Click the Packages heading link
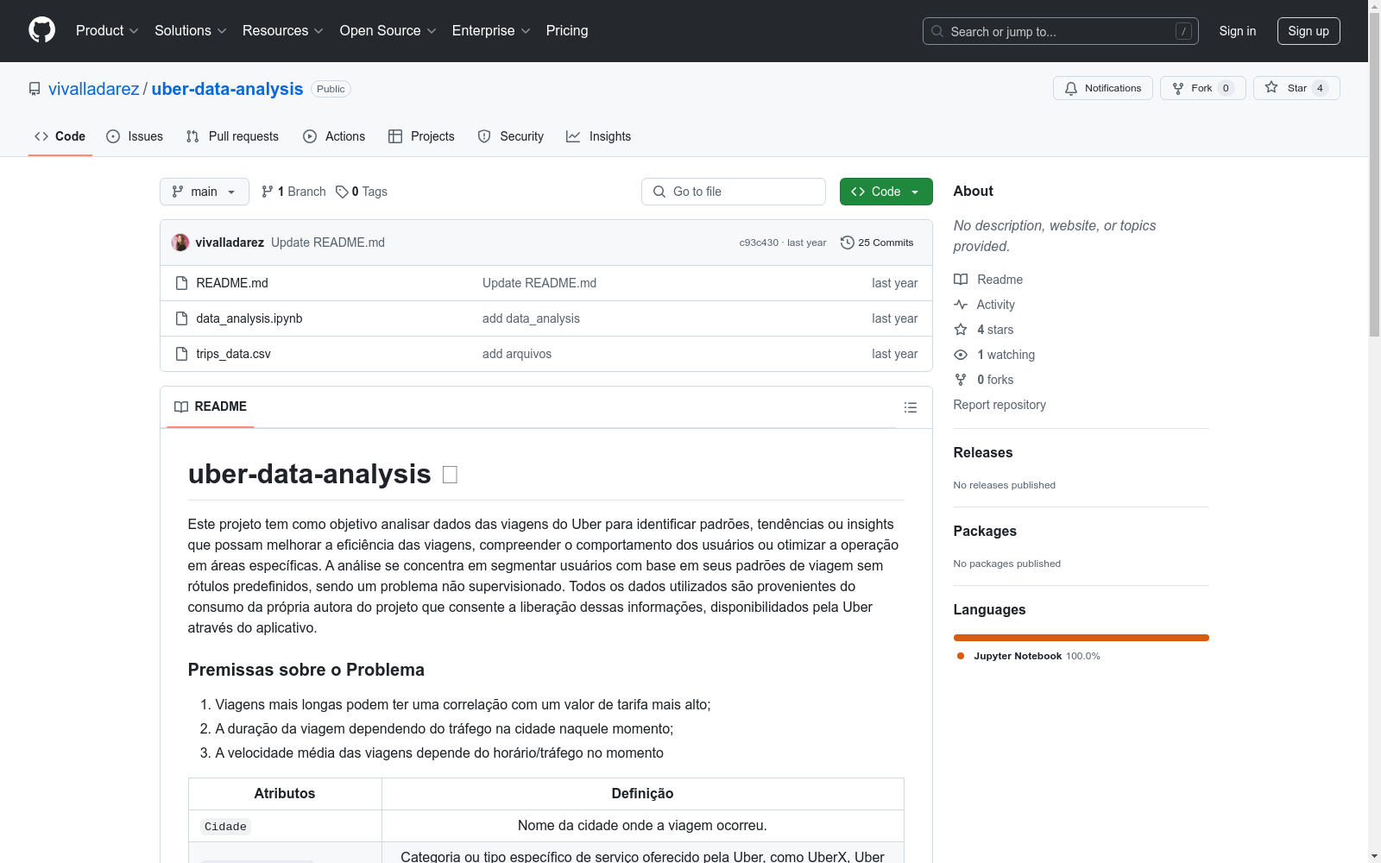1381x863 pixels. (985, 531)
